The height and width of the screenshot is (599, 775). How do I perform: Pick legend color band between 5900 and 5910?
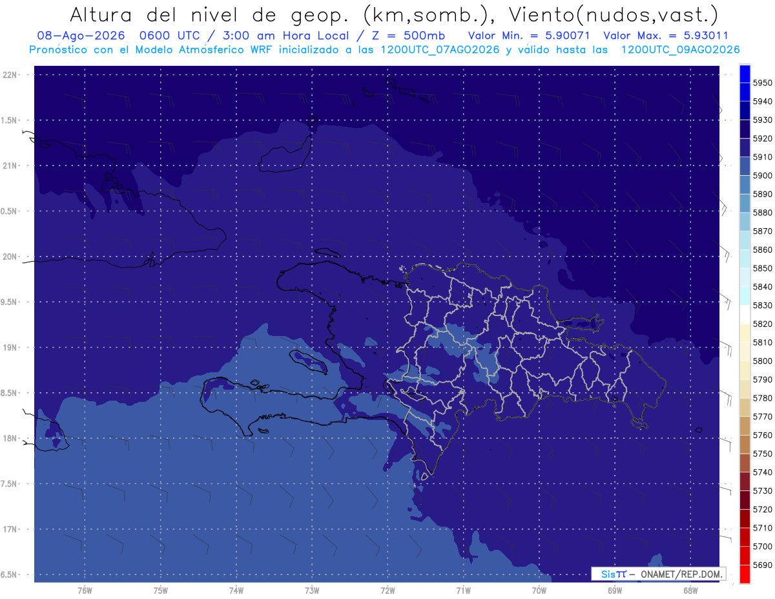744,166
